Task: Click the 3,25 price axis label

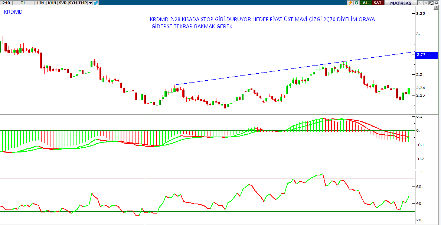Action: pyautogui.click(x=421, y=13)
